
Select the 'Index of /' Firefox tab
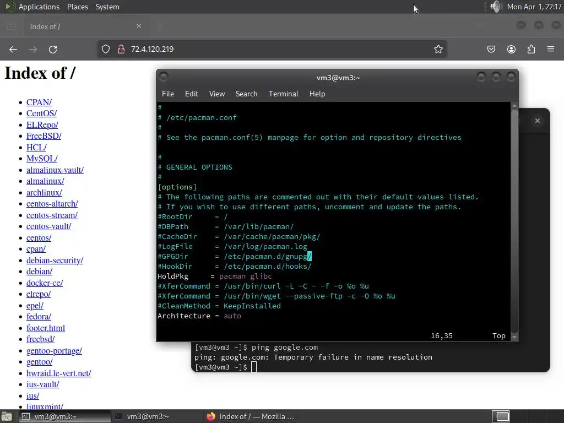pos(84,26)
